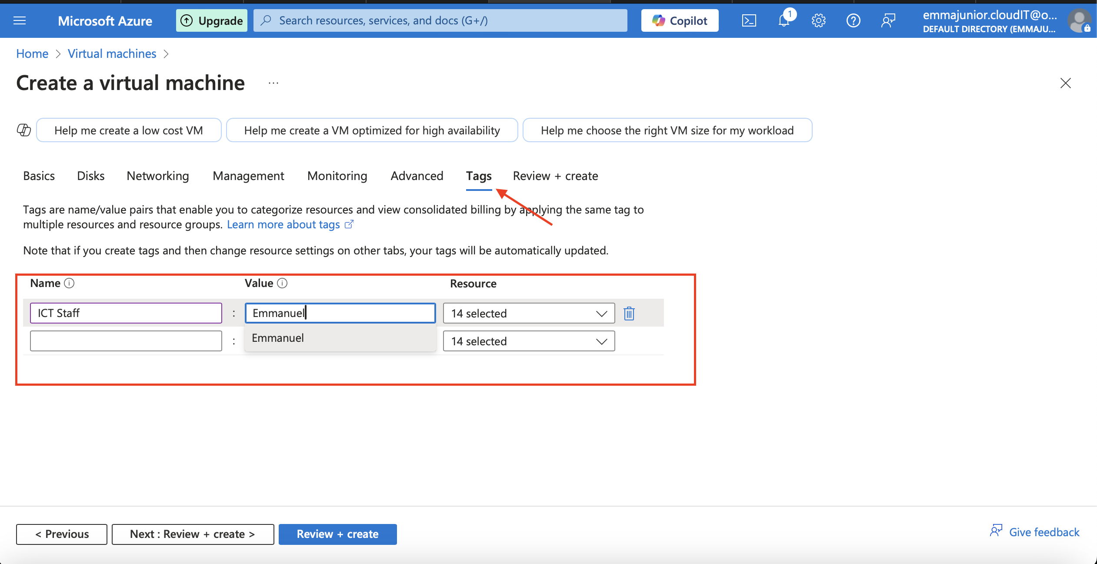The width and height of the screenshot is (1097, 564).
Task: Switch to the Basics tab
Action: [x=39, y=176]
